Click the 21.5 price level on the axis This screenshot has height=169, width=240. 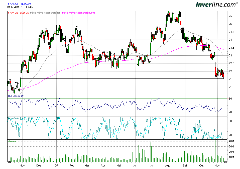[231, 79]
